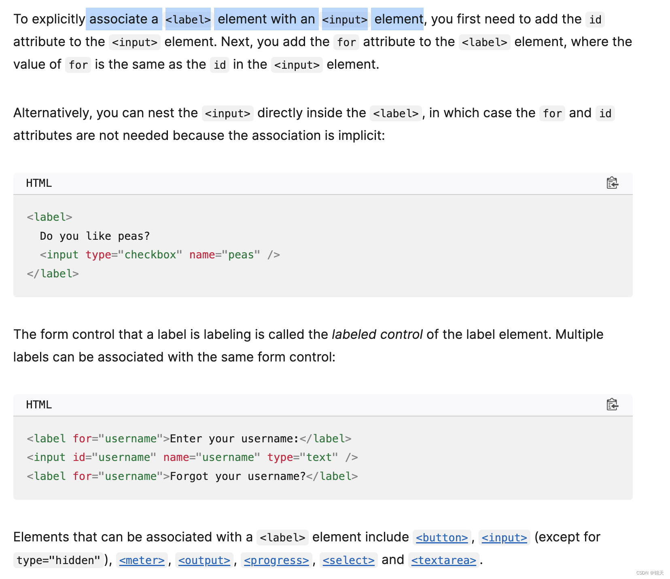670x579 pixels.
Task: Click 'Do you like peas?' code line
Action: tap(95, 236)
